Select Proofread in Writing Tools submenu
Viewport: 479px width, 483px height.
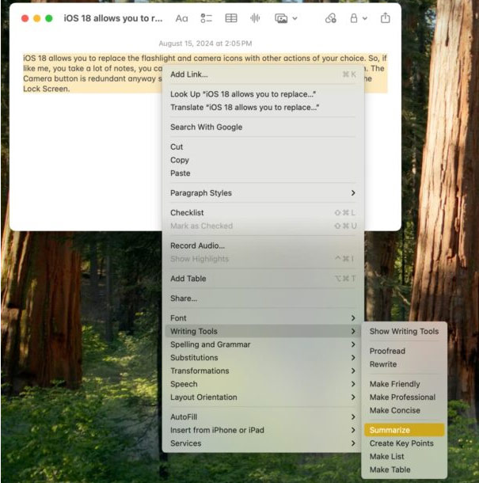[x=404, y=351]
